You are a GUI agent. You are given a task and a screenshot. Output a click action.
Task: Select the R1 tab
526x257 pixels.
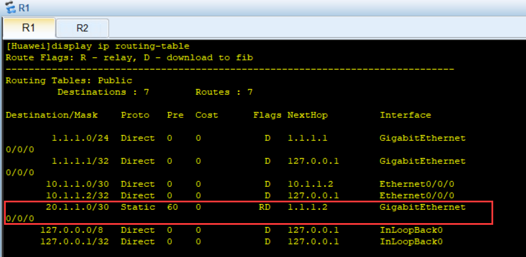pyautogui.click(x=29, y=28)
